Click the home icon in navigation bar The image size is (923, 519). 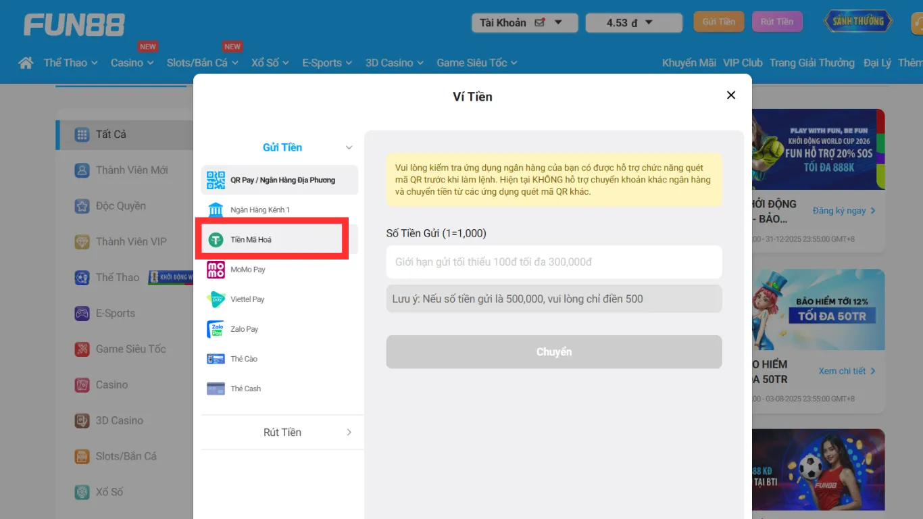point(26,62)
